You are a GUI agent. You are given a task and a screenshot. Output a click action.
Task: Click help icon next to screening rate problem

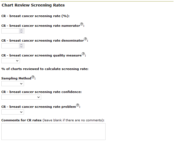click(78, 105)
